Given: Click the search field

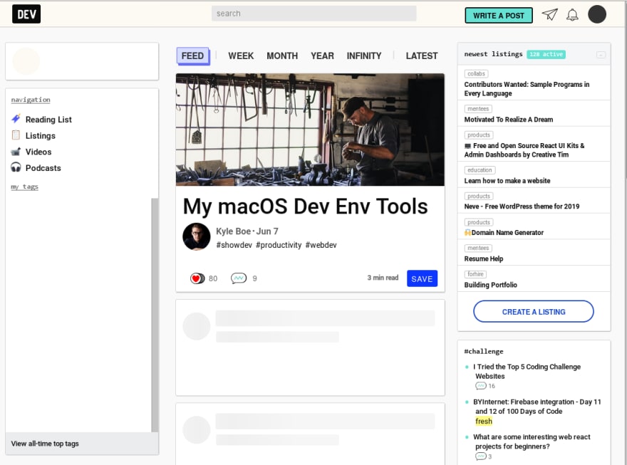Looking at the screenshot, I should [x=314, y=14].
